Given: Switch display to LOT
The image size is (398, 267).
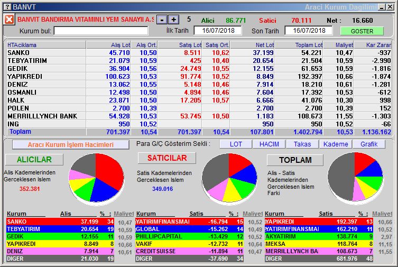Looking at the screenshot, I should 236,144.
